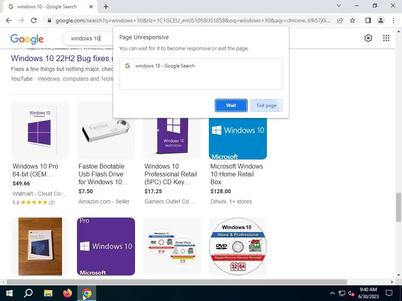402x301 pixels.
Task: Share this page icon in address bar
Action: coord(340,20)
